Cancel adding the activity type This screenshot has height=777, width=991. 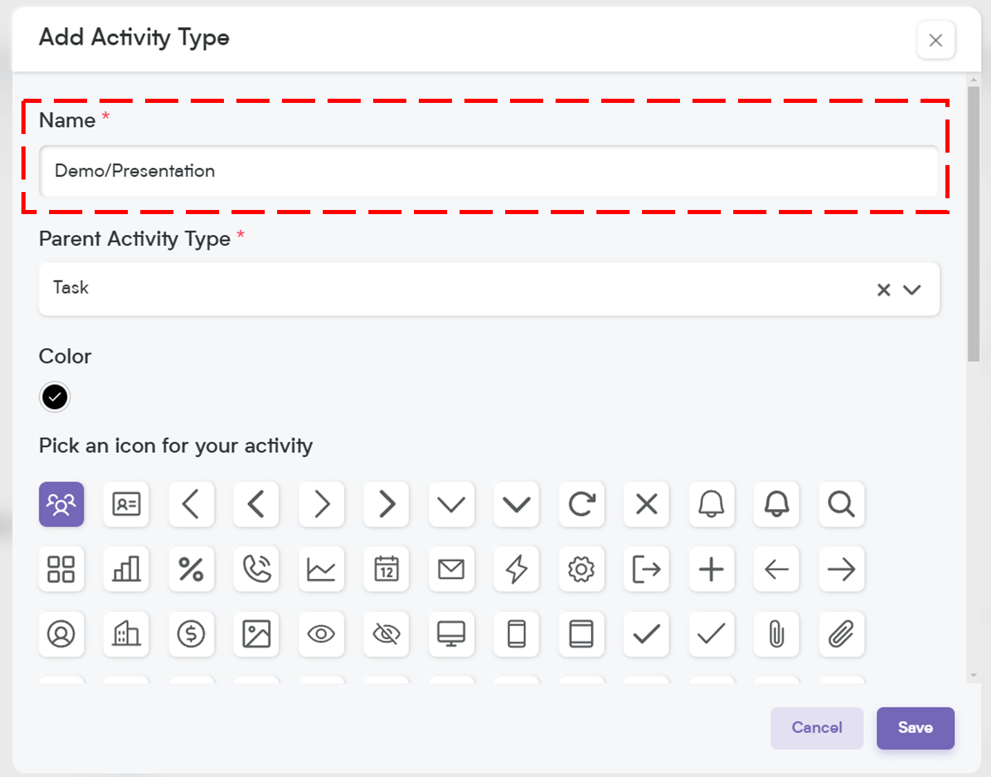(817, 728)
